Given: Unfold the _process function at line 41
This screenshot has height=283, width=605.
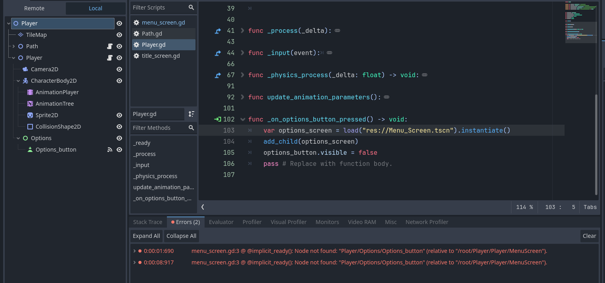Looking at the screenshot, I should point(243,30).
